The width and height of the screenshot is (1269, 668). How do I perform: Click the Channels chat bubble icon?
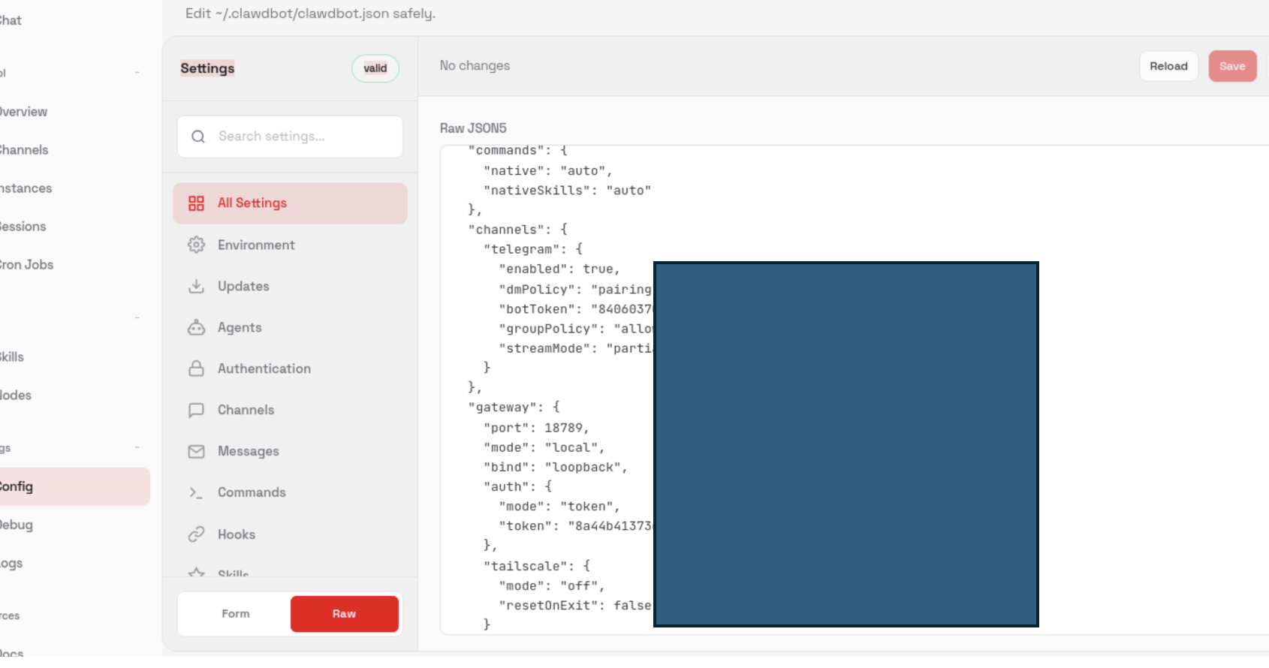pos(196,410)
